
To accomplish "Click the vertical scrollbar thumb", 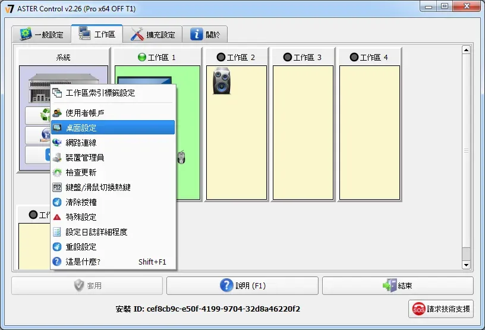I will pyautogui.click(x=466, y=151).
